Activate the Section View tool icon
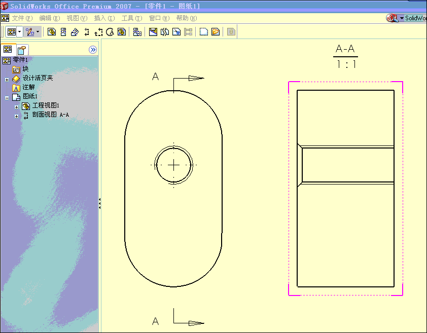Screen dimensions: 427x333 tap(87, 32)
